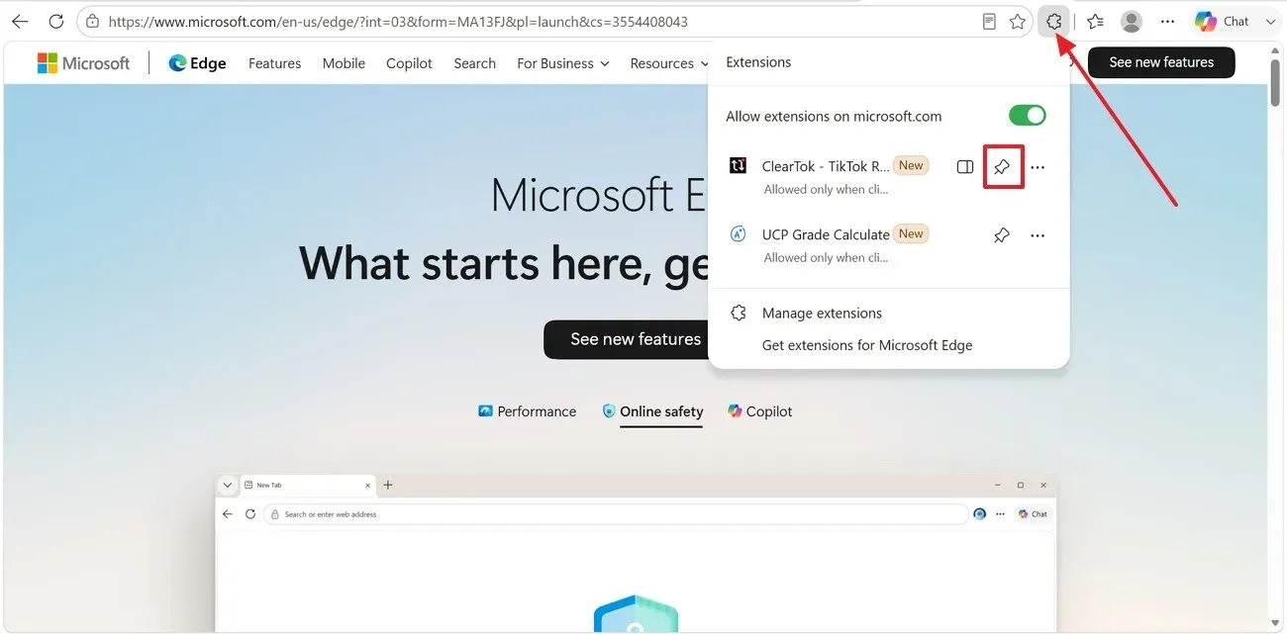Open ClearTok in the sidebar icon
This screenshot has height=634, width=1287.
click(x=965, y=167)
